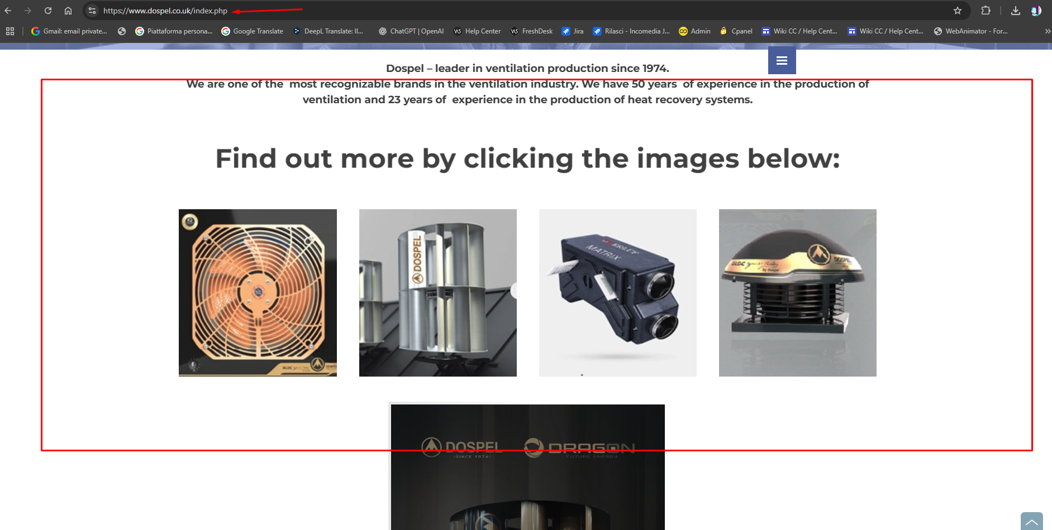
Task: Open Help Center bookmark
Action: tap(477, 31)
